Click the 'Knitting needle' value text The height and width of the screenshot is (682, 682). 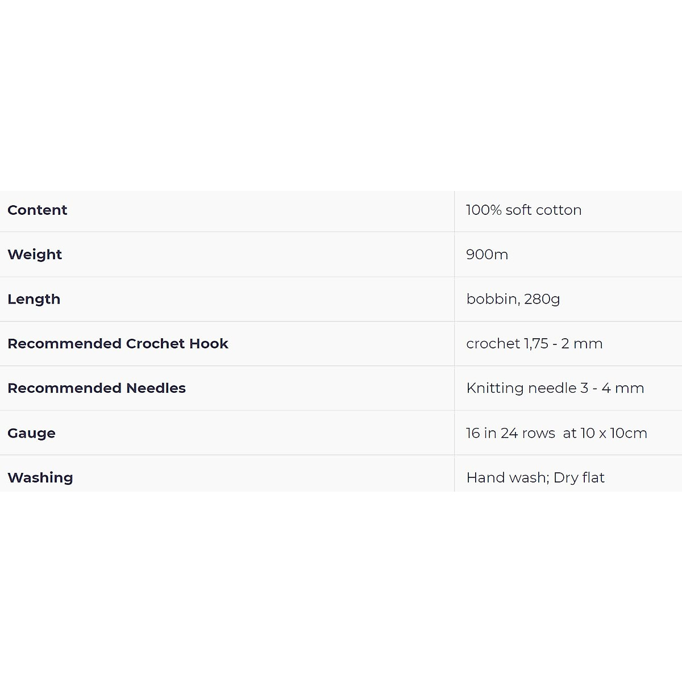(521, 388)
